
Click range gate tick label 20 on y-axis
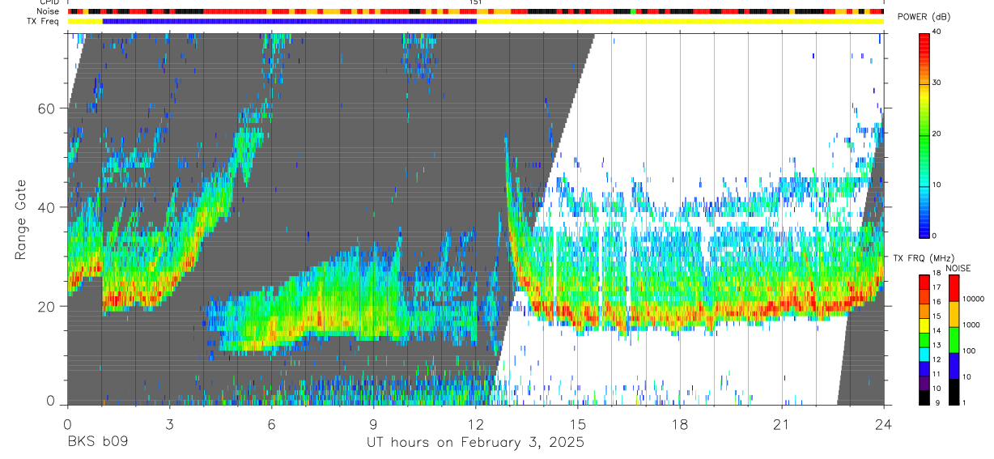(x=47, y=306)
